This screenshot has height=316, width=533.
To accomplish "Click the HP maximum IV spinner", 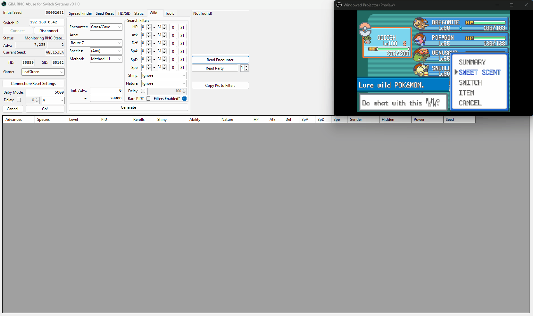I will [x=162, y=27].
